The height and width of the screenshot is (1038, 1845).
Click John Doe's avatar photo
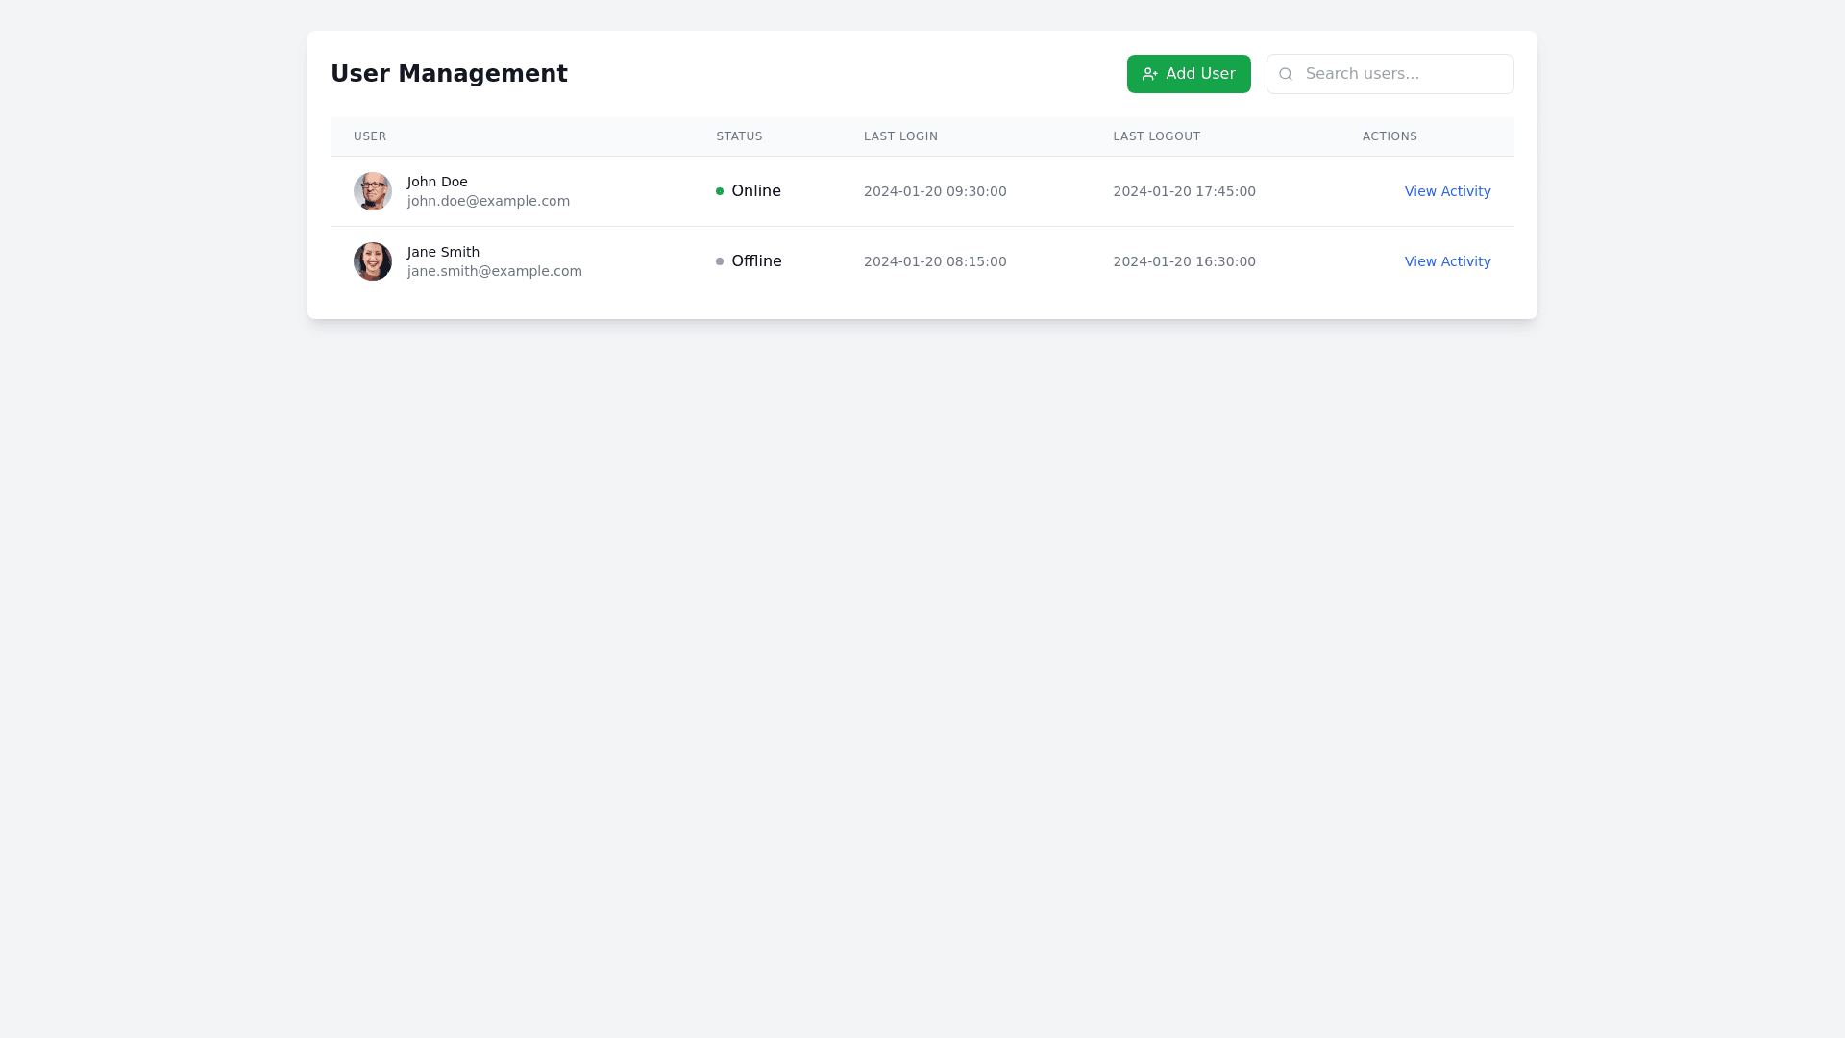tap(372, 191)
